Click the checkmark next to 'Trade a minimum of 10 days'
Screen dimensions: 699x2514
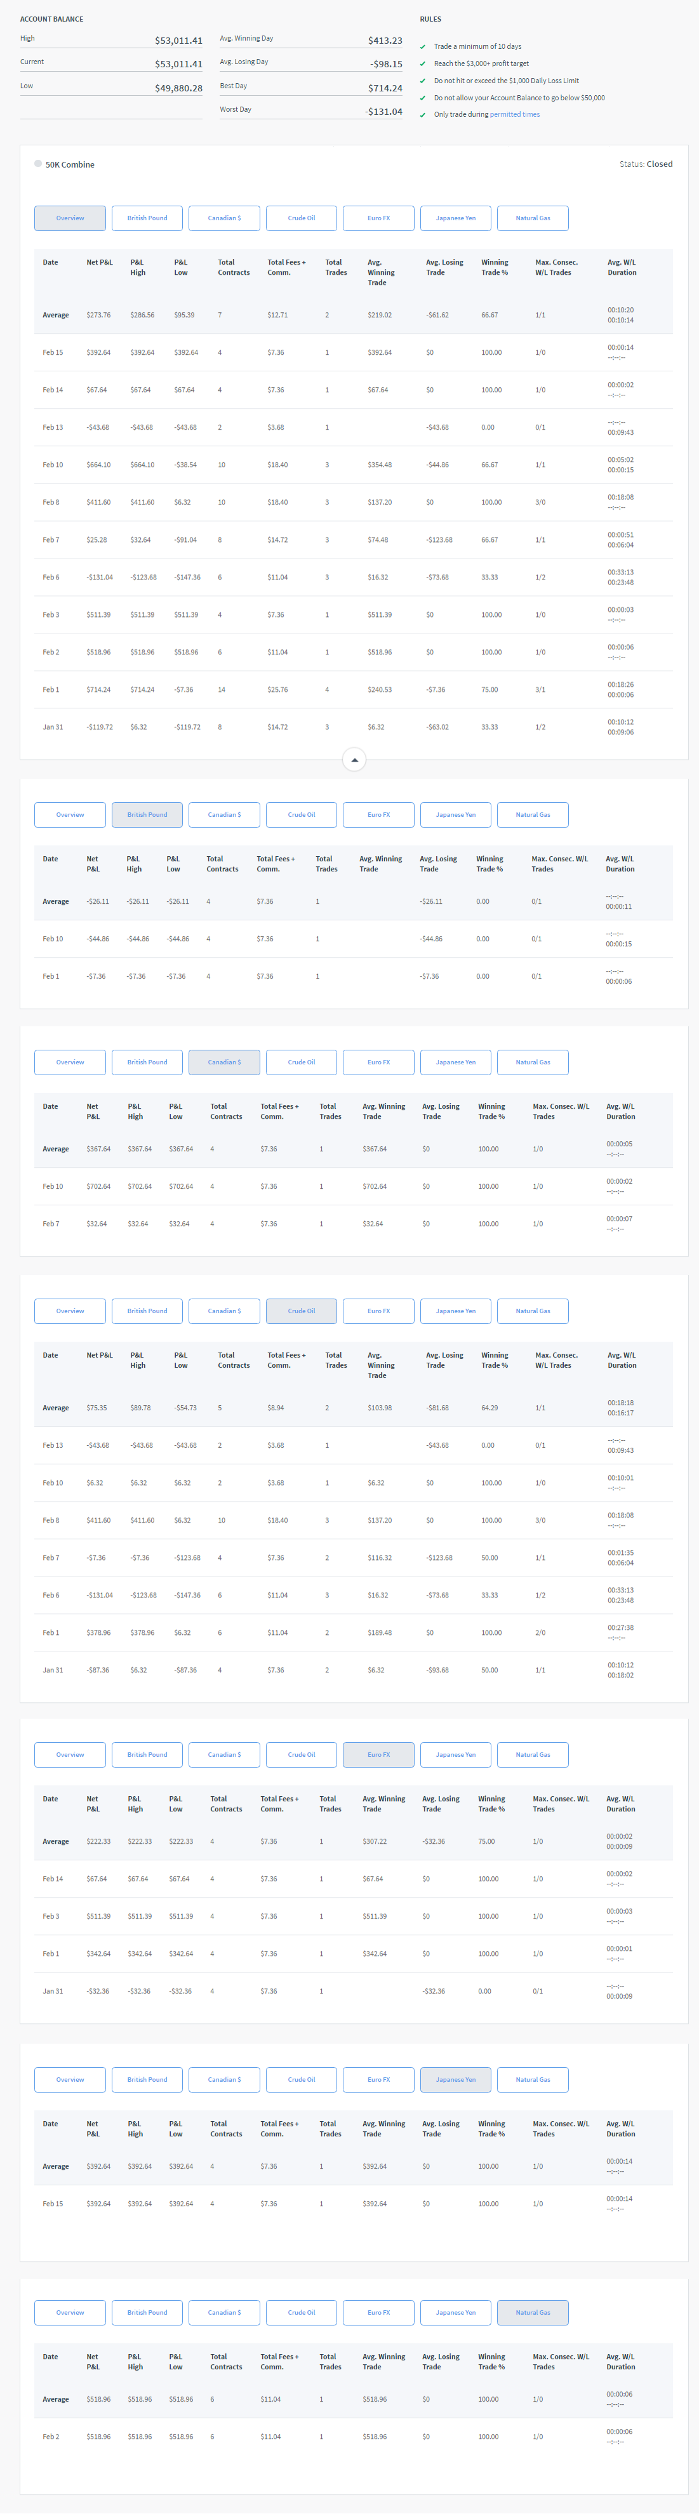pyautogui.click(x=423, y=47)
